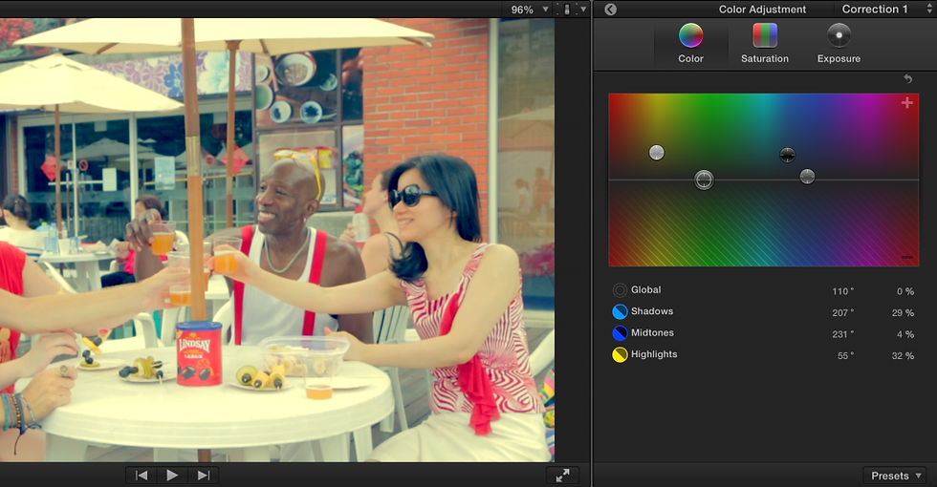This screenshot has width=937, height=487.
Task: Toggle full screen viewer with the expand arrows
Action: click(563, 475)
